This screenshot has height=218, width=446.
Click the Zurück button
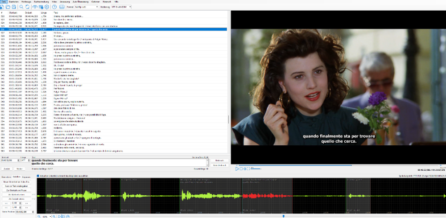[7, 169]
